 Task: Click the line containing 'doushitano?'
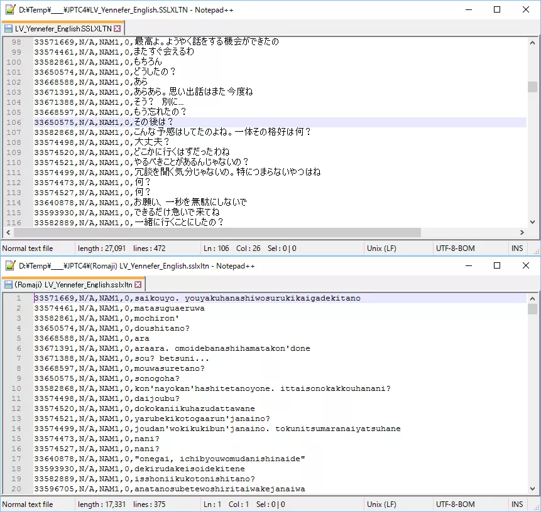pos(112,328)
